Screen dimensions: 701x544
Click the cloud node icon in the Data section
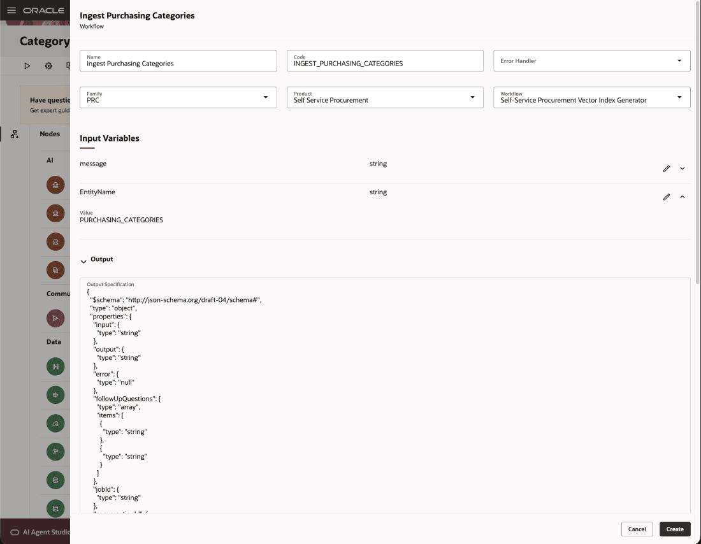click(x=55, y=423)
